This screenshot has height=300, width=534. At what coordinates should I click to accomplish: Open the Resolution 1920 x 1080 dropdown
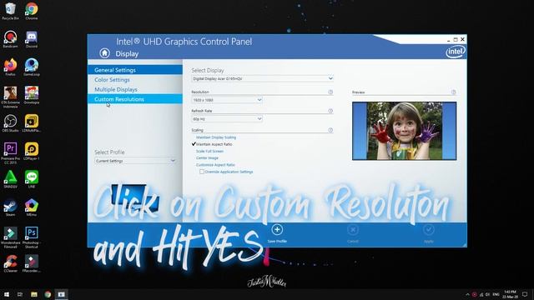[227, 100]
